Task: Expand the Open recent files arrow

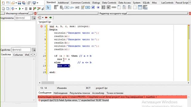Action: point(16,3)
